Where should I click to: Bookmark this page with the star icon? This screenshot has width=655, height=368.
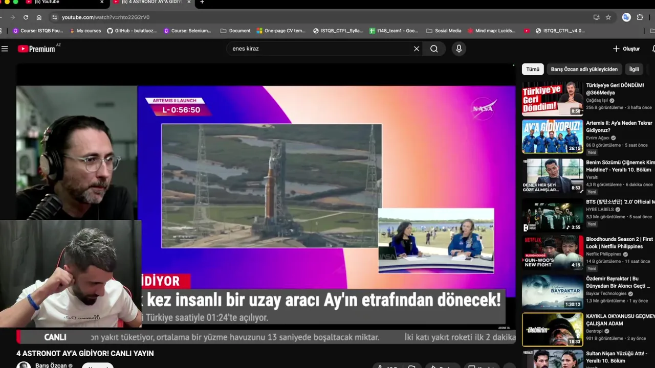[x=608, y=17]
